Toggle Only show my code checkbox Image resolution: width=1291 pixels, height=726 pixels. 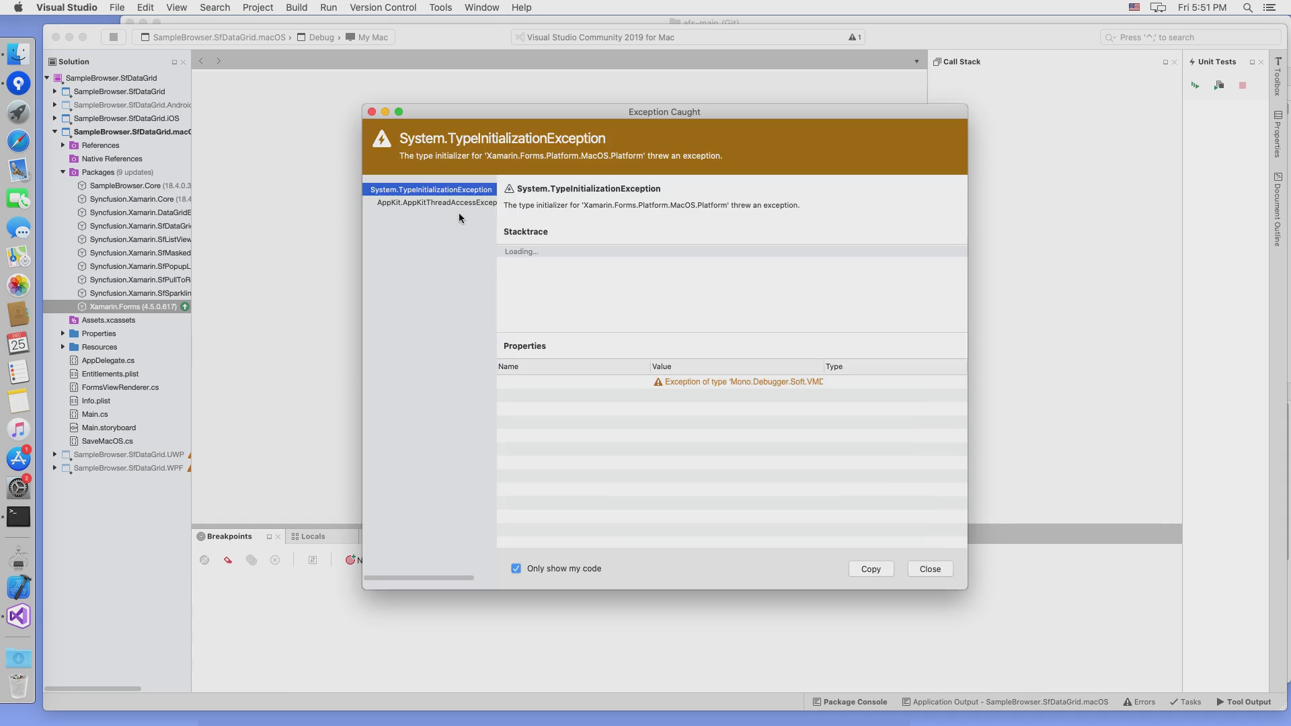tap(516, 569)
